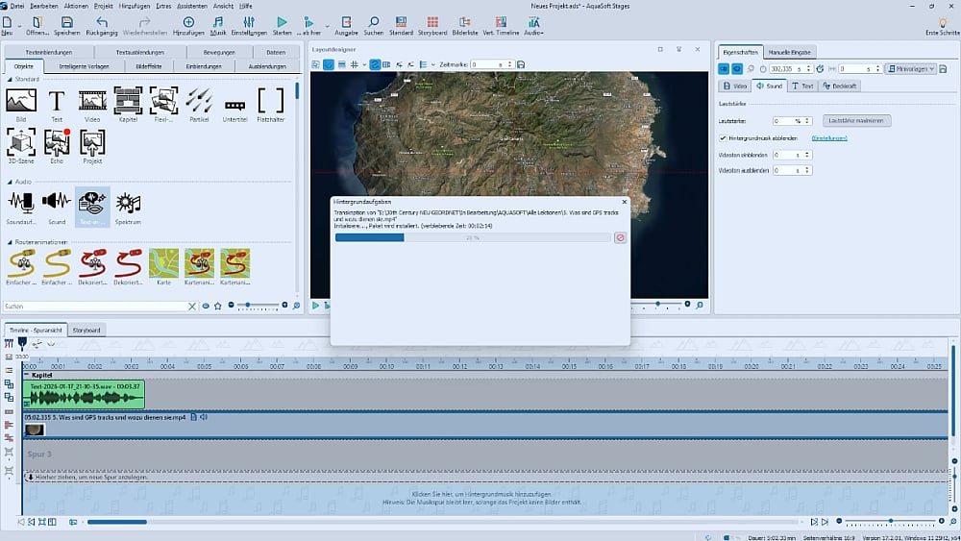Select the Karte route animation icon
The height and width of the screenshot is (541, 961).
[163, 262]
